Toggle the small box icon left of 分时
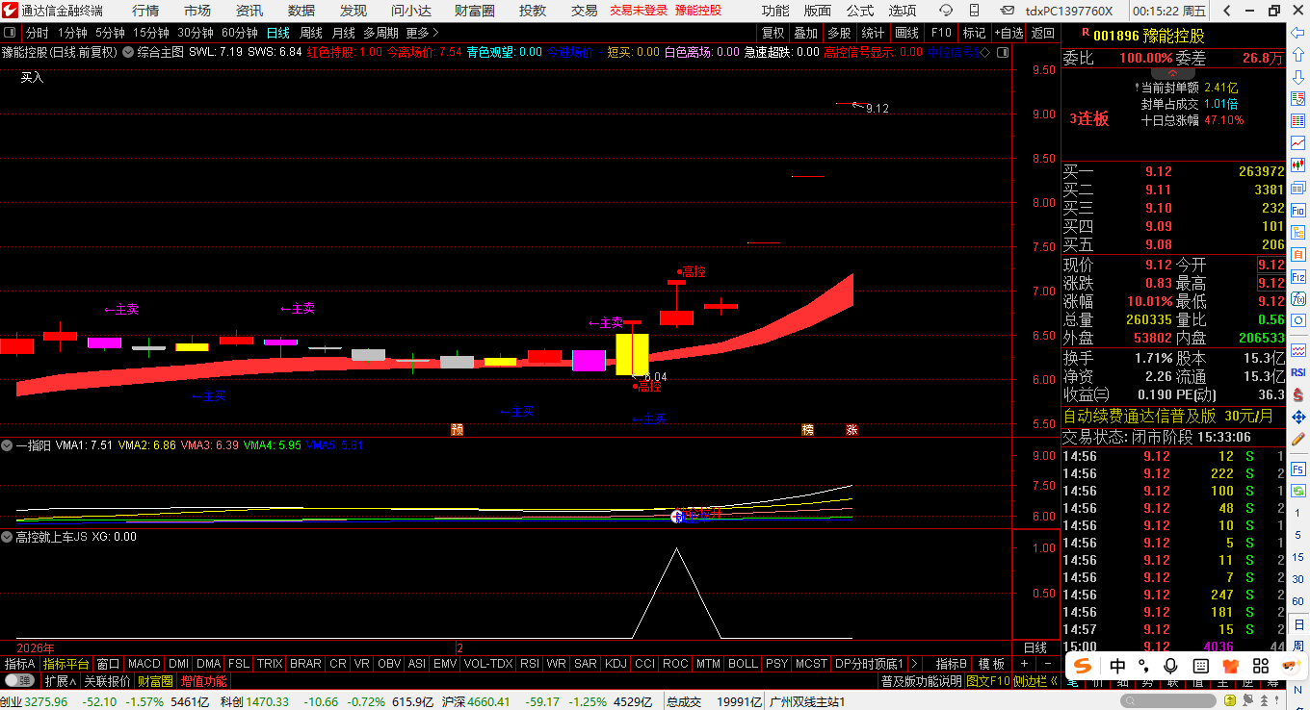Screen dimensions: 1310x710 [x=11, y=33]
